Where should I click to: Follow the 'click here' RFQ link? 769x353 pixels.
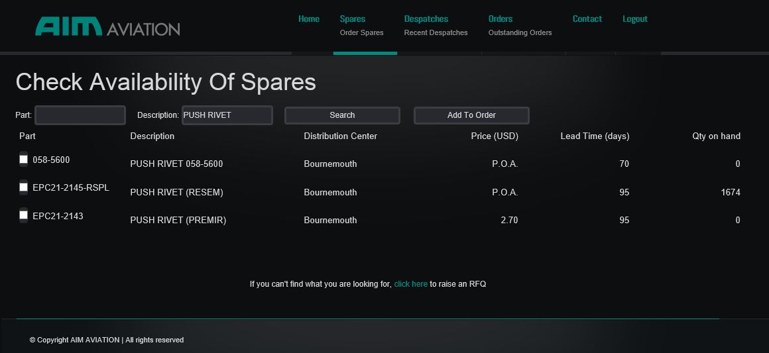[410, 284]
